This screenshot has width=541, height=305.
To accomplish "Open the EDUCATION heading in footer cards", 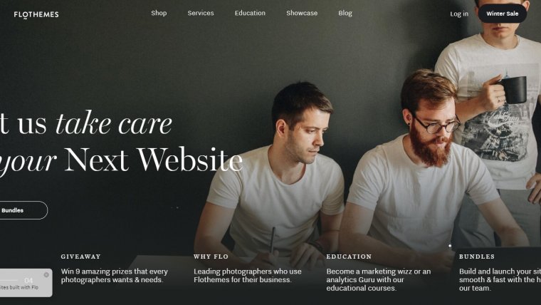I will coord(349,257).
